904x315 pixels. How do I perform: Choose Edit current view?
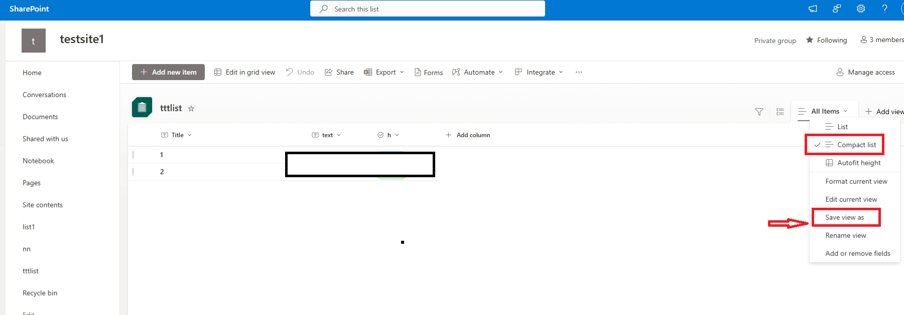tap(854, 199)
